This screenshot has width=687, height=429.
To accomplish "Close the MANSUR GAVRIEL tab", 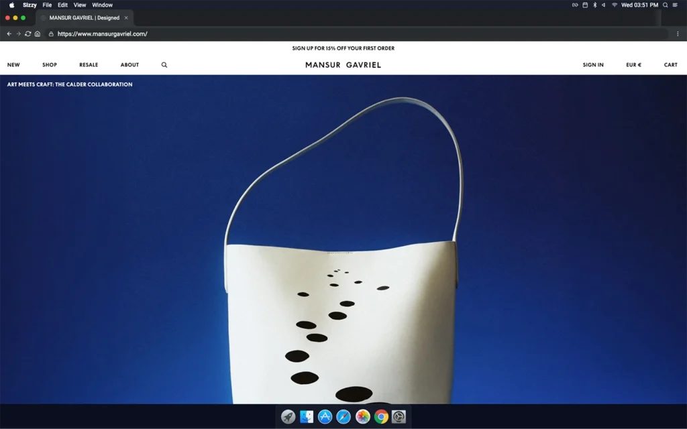I will (x=126, y=18).
